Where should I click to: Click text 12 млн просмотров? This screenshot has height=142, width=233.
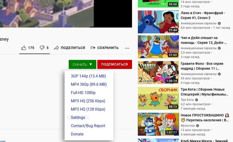coord(195,130)
